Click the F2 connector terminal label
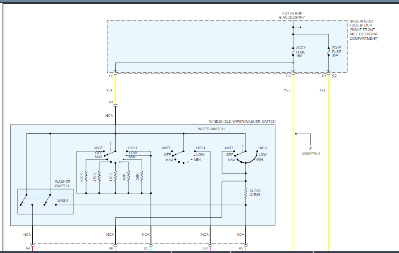The image size is (399, 253). pos(111,76)
